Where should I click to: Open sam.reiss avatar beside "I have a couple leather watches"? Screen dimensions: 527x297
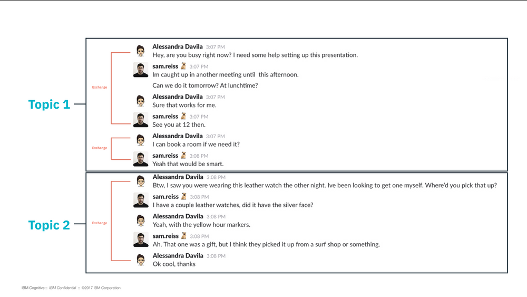[x=140, y=200]
